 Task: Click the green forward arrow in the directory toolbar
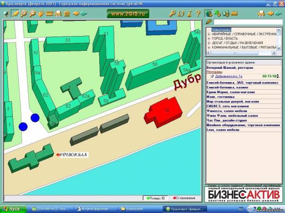[278, 14]
